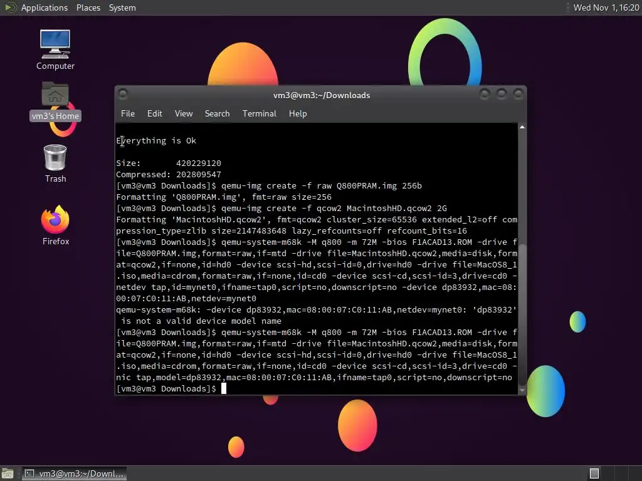Open the Terminal menu in menubar
Viewport: 642px width, 481px height.
click(x=259, y=114)
